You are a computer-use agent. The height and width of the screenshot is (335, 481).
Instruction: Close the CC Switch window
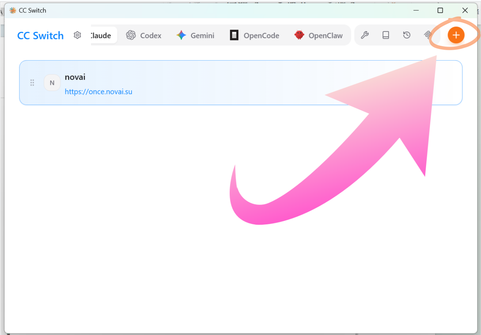[x=465, y=11]
